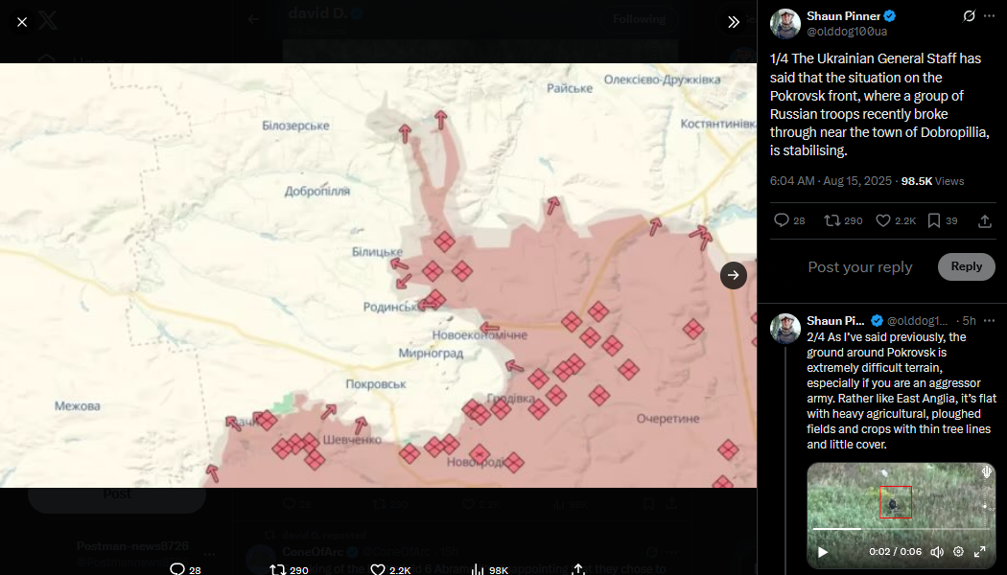Click the views chart icon showing 98K under the image
This screenshot has height=575, width=1007.
tap(489, 569)
